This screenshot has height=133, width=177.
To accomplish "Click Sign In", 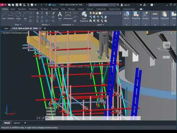I will click(x=125, y=5).
